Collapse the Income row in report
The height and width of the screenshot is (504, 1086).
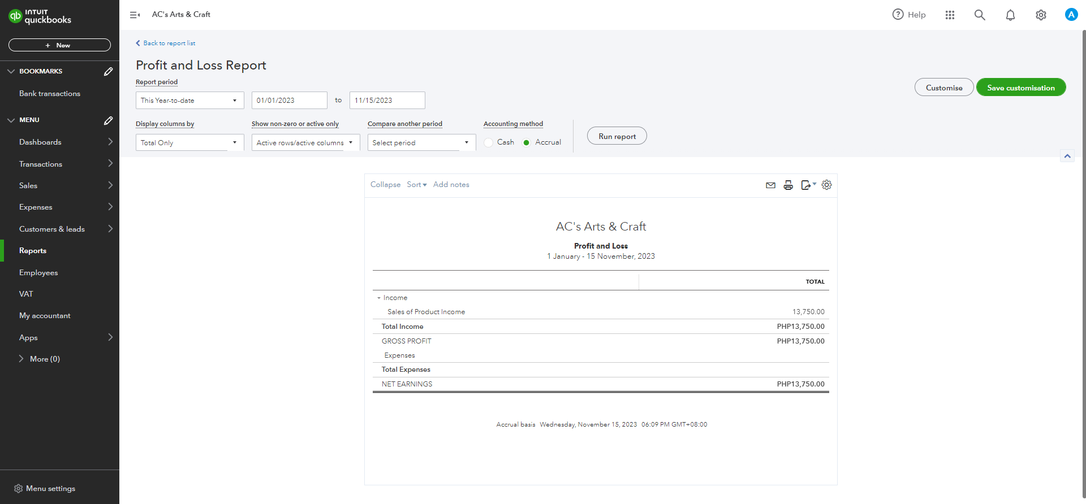click(379, 298)
